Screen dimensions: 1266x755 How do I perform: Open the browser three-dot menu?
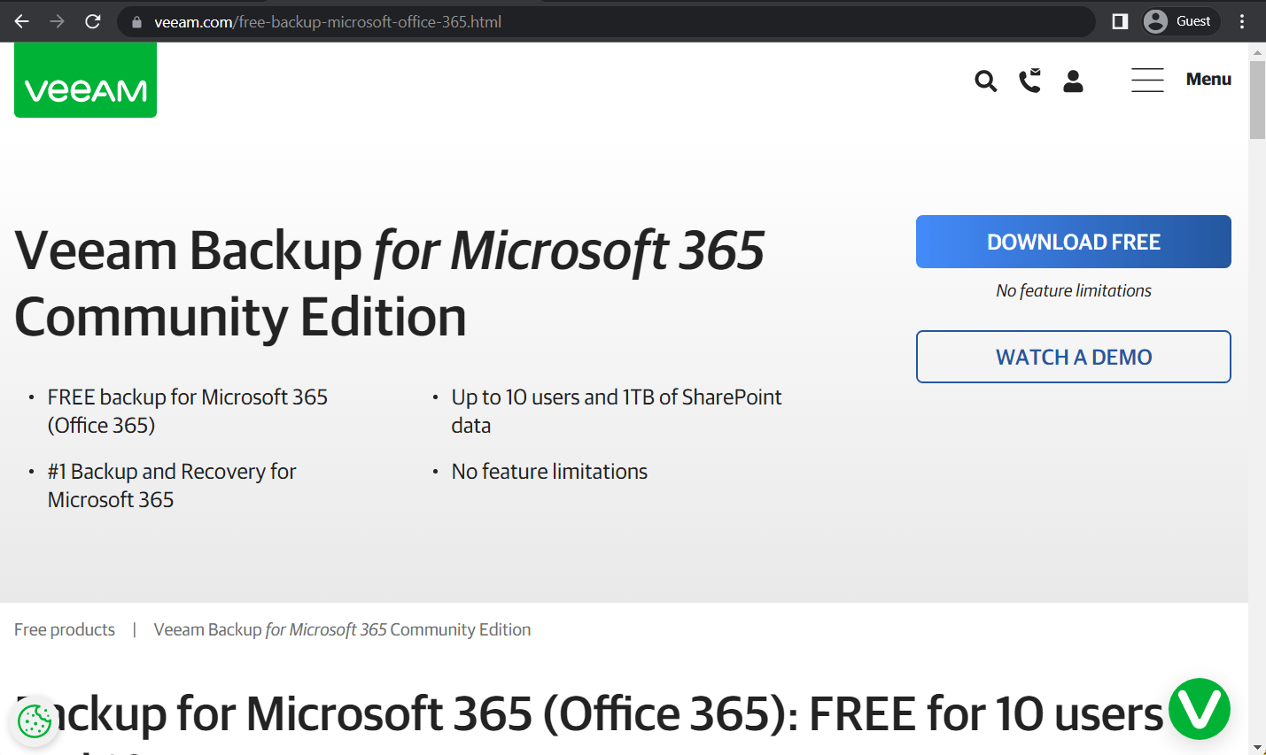coord(1241,20)
